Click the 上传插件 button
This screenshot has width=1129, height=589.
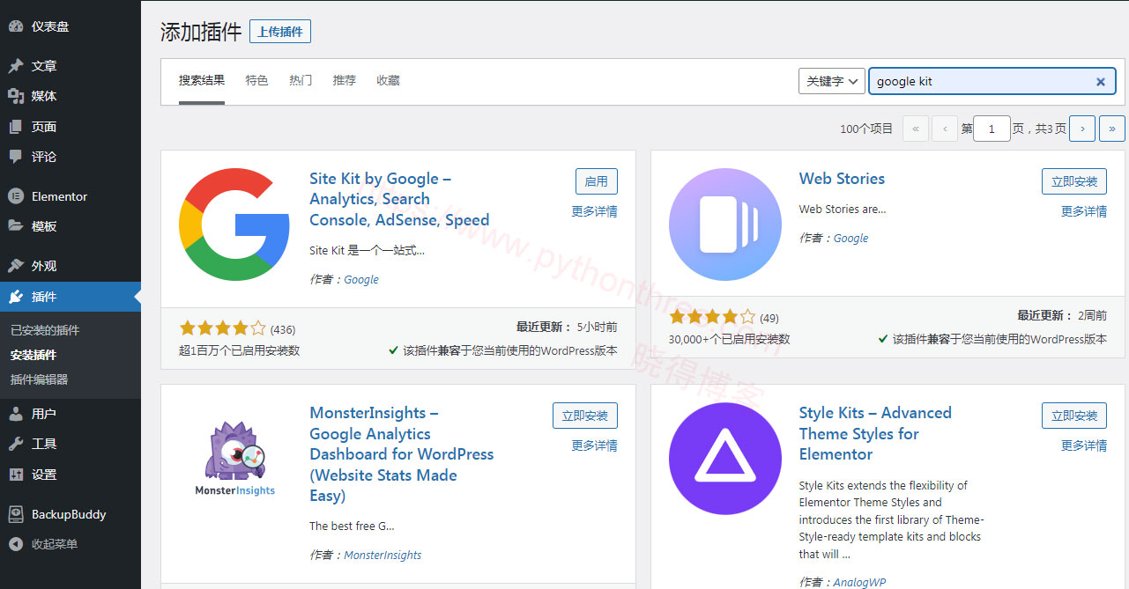pyautogui.click(x=280, y=32)
